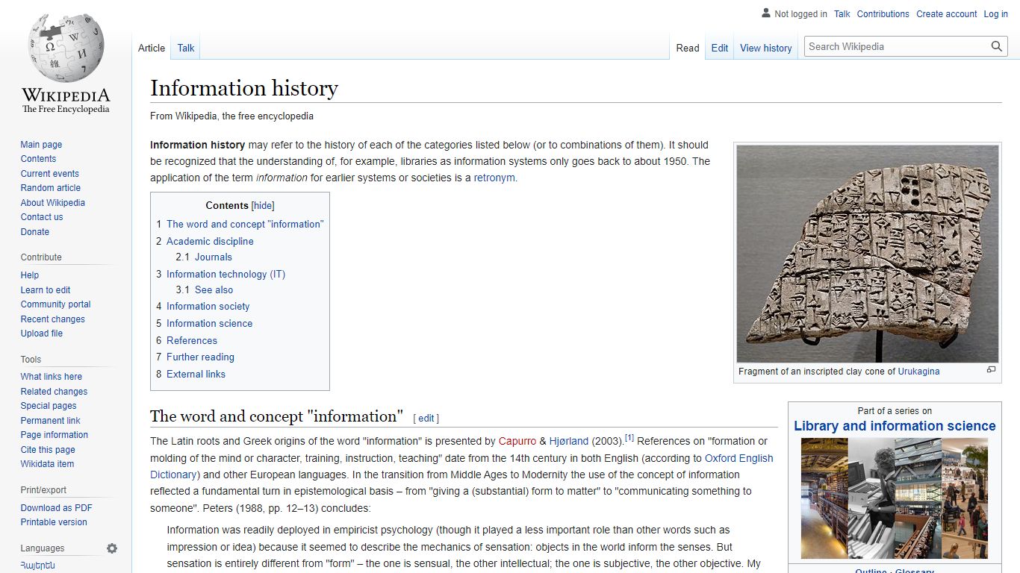Viewport: 1020px width, 573px height.
Task: Edit 'The word and concept' section
Action: tap(426, 419)
